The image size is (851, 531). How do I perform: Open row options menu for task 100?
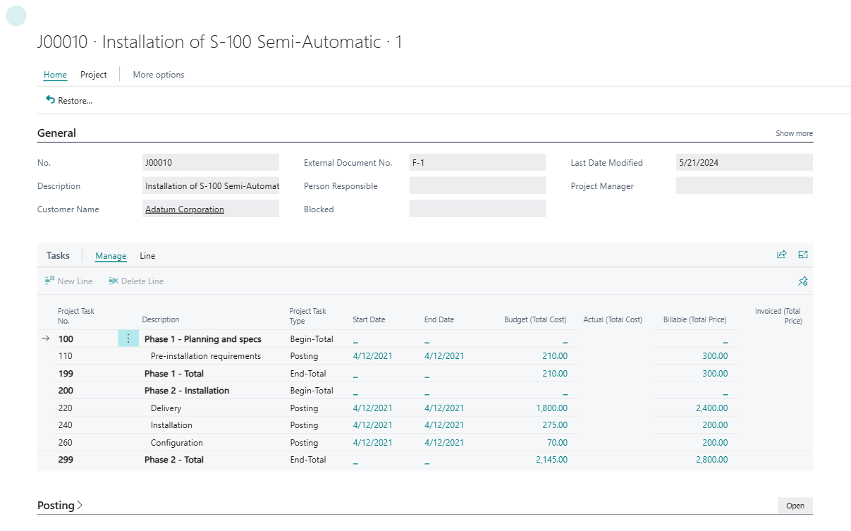tap(128, 339)
